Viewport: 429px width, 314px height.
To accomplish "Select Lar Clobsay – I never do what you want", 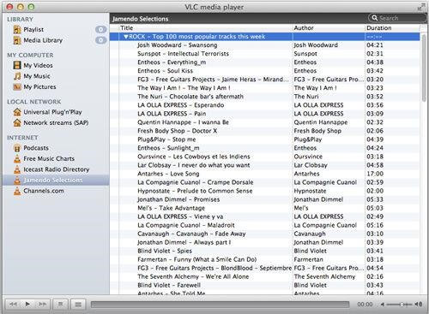I will [193, 165].
